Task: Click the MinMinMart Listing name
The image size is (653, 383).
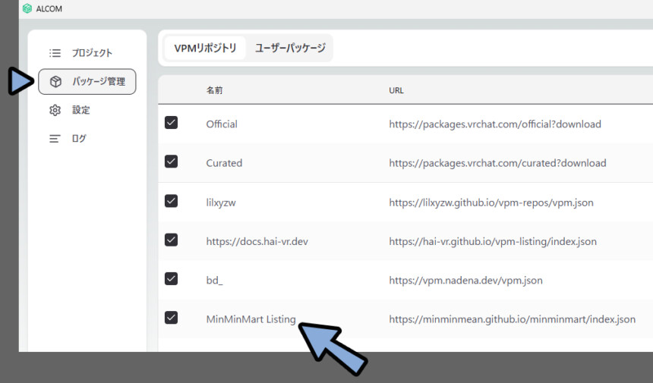Action: pyautogui.click(x=251, y=319)
